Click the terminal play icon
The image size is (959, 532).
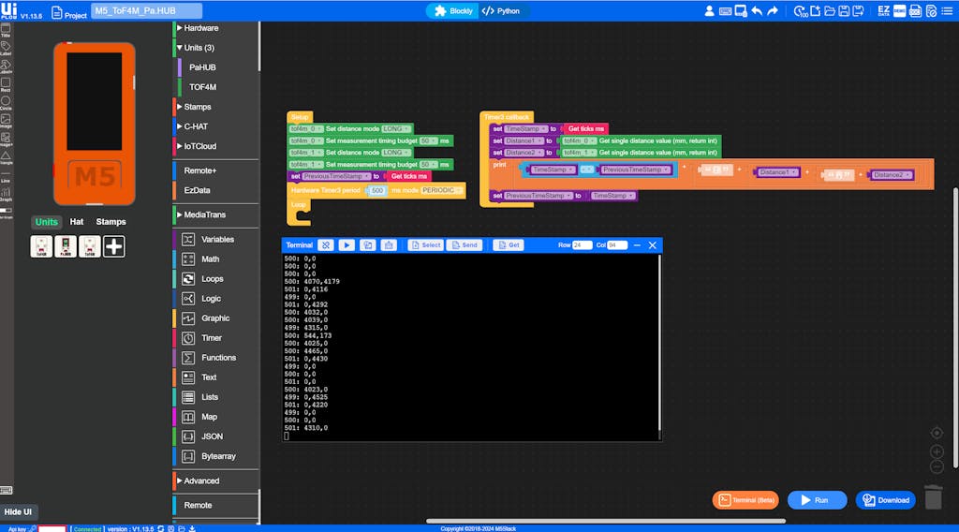(x=347, y=244)
